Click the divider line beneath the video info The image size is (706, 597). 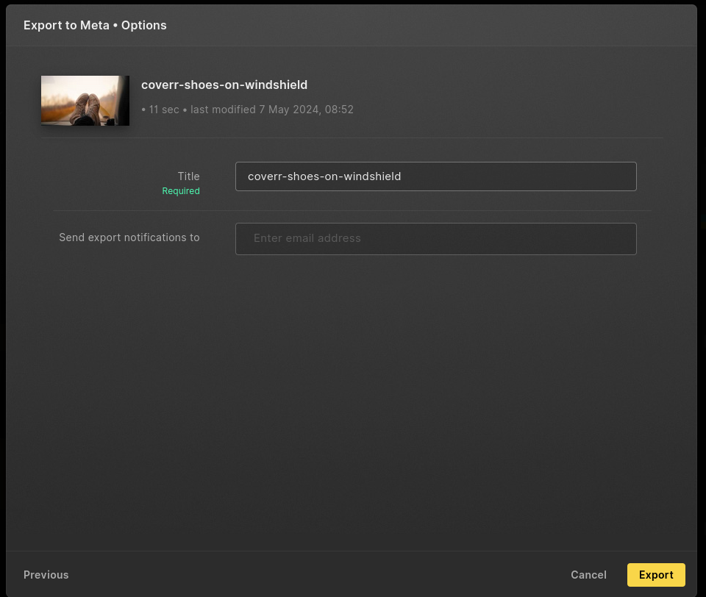[352, 137]
